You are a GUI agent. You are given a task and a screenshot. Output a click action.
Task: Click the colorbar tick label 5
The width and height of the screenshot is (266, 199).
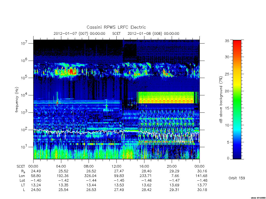228,142
